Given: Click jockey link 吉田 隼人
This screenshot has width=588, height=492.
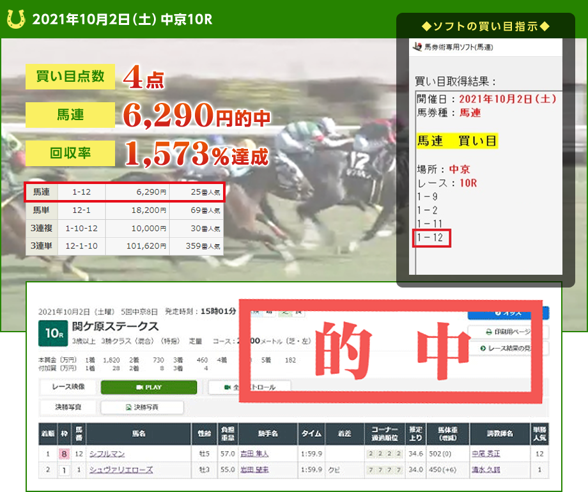Looking at the screenshot, I should 256,454.
